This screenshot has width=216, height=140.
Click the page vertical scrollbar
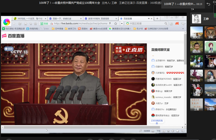point(185,49)
